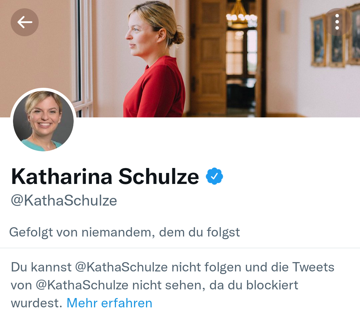Tap "Gefolgt von niemandem, dem du folgst"
The height and width of the screenshot is (317, 360).
click(124, 232)
